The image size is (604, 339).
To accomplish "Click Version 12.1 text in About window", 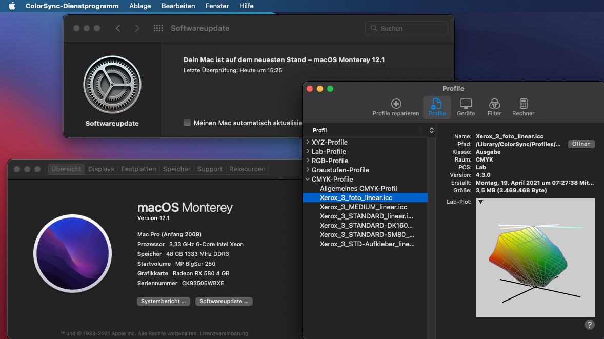I will (x=153, y=218).
